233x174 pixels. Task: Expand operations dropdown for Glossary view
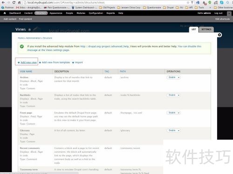(178, 130)
